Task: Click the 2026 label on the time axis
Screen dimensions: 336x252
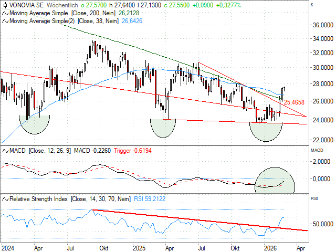Action: click(x=270, y=247)
